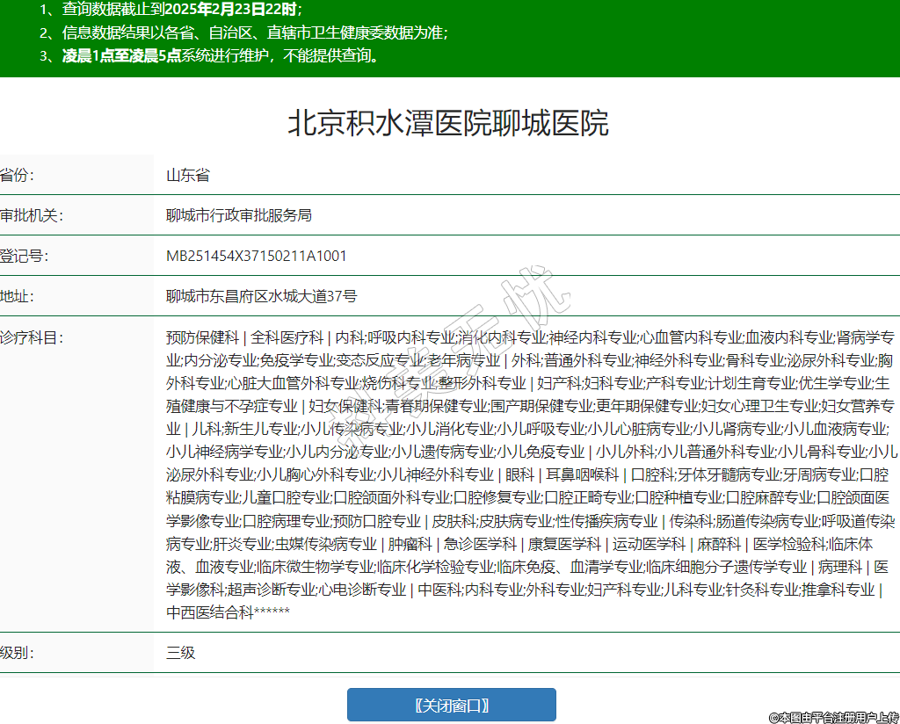Click the hospital title 北京积水潭医院聊城医院
Screen dimensions: 900x724
(x=448, y=124)
